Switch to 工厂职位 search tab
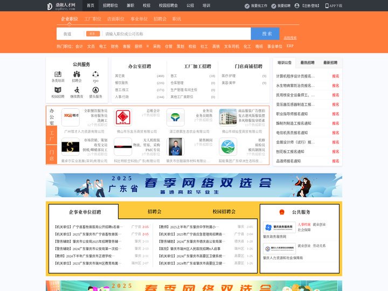388x291 pixels. (x=93, y=19)
